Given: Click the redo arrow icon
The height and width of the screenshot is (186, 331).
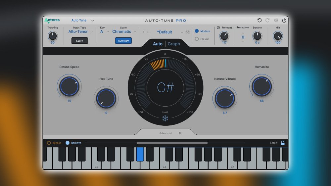Looking at the screenshot, I should coord(267,20).
